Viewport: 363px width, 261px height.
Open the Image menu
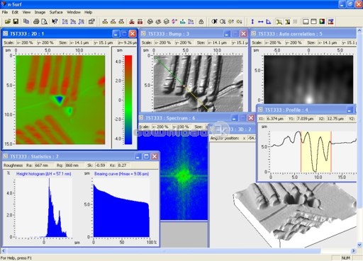(40, 12)
